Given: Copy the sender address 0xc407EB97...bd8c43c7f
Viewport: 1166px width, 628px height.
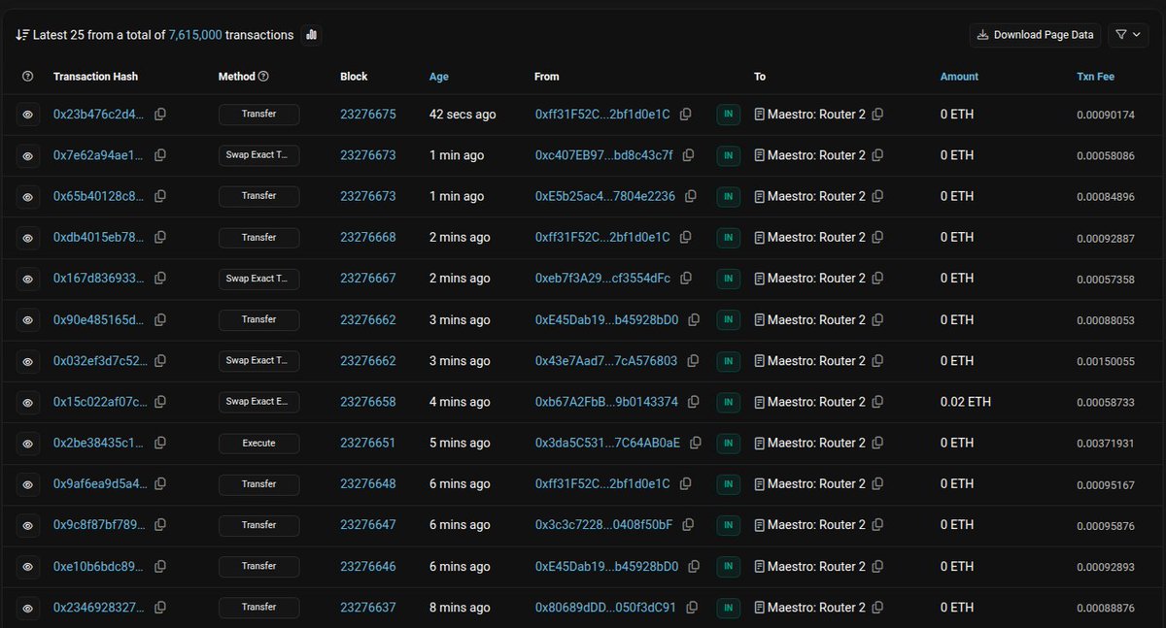Looking at the screenshot, I should (689, 154).
